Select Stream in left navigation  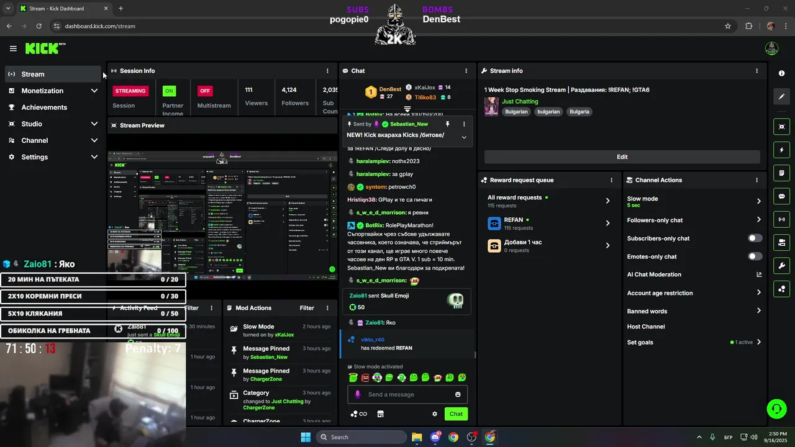[53, 74]
